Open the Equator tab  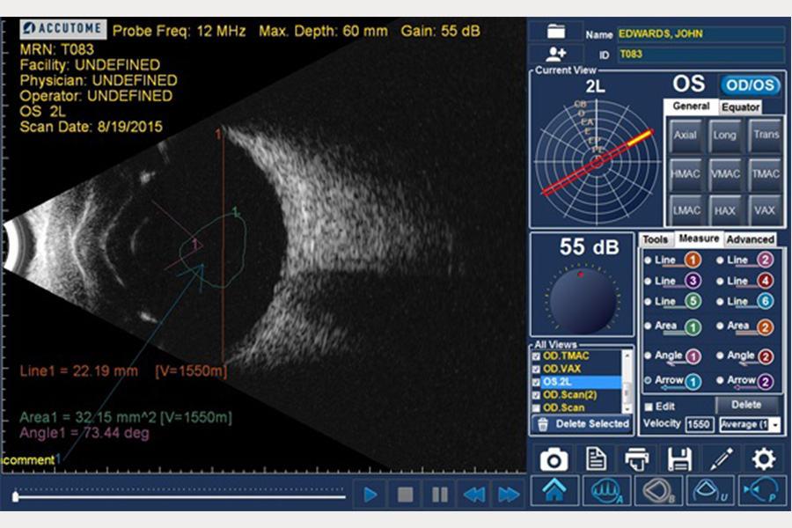pos(740,107)
